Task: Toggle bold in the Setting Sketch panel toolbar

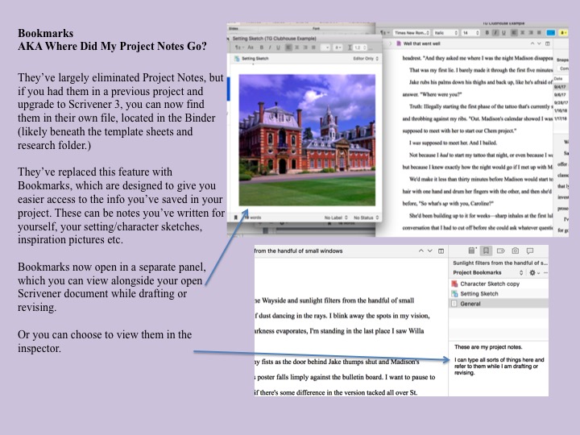Action: tap(262, 48)
